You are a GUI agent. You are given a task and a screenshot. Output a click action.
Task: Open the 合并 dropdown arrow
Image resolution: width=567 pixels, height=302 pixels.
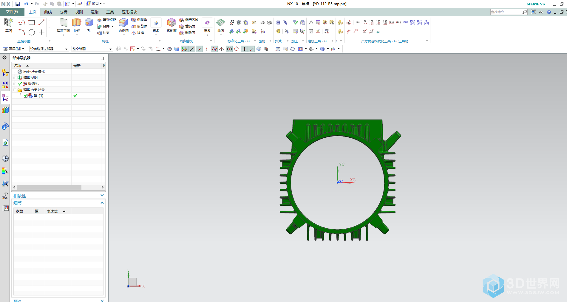(x=112, y=26)
